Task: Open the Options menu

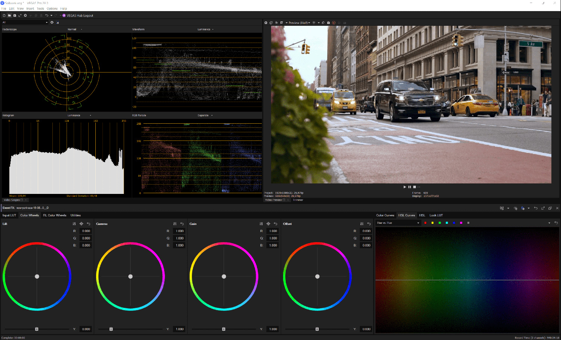Action: coord(52,9)
